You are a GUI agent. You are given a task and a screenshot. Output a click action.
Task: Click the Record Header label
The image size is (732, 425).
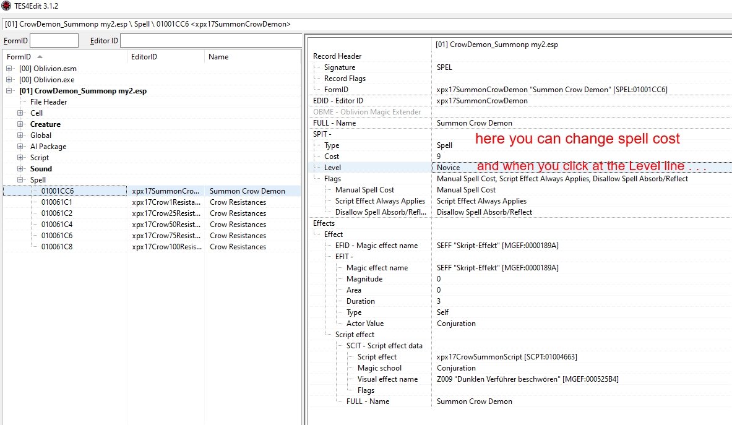tap(337, 56)
